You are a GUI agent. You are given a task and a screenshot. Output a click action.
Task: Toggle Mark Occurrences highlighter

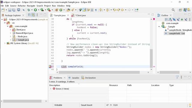85,10
